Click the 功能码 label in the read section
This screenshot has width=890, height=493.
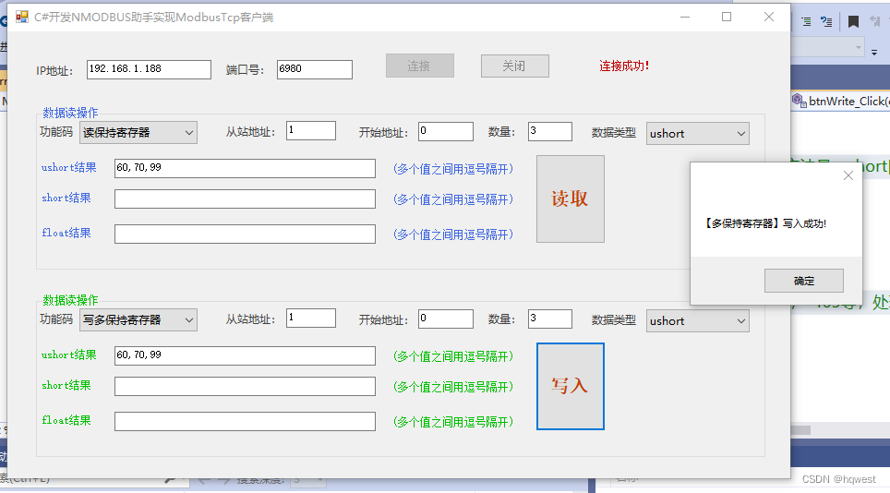[x=56, y=132]
